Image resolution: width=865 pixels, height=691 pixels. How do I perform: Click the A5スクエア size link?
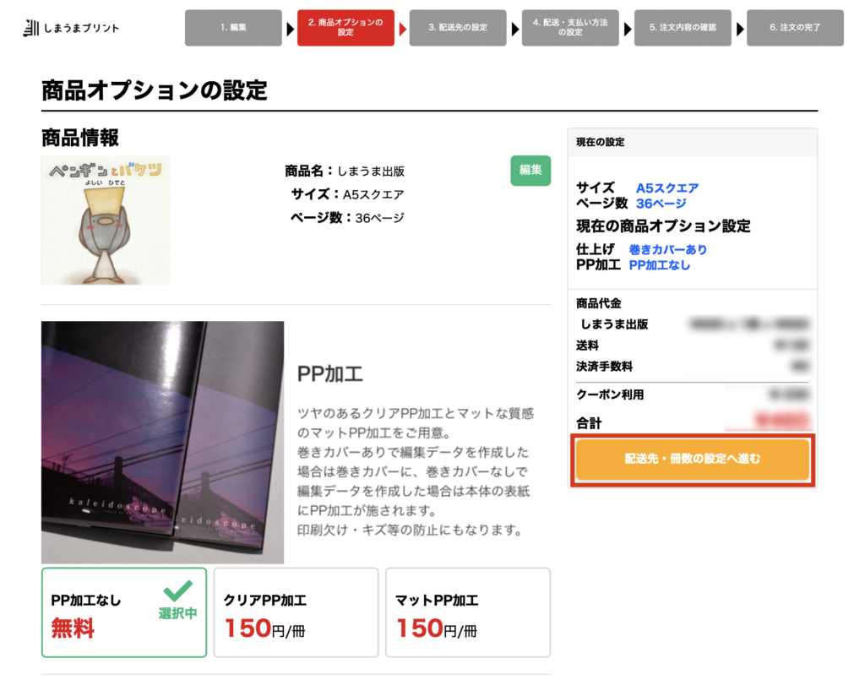click(x=667, y=188)
